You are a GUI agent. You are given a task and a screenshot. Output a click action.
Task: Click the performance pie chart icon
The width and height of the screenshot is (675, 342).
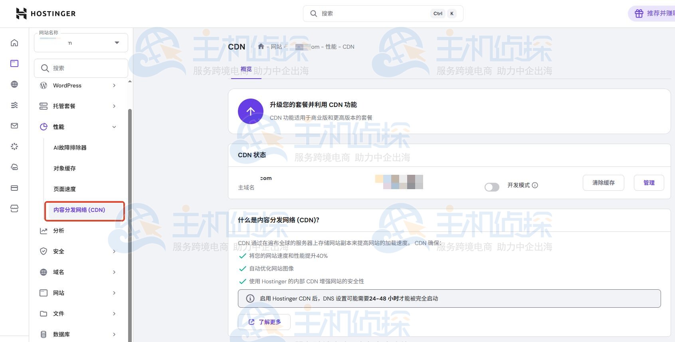tap(44, 127)
